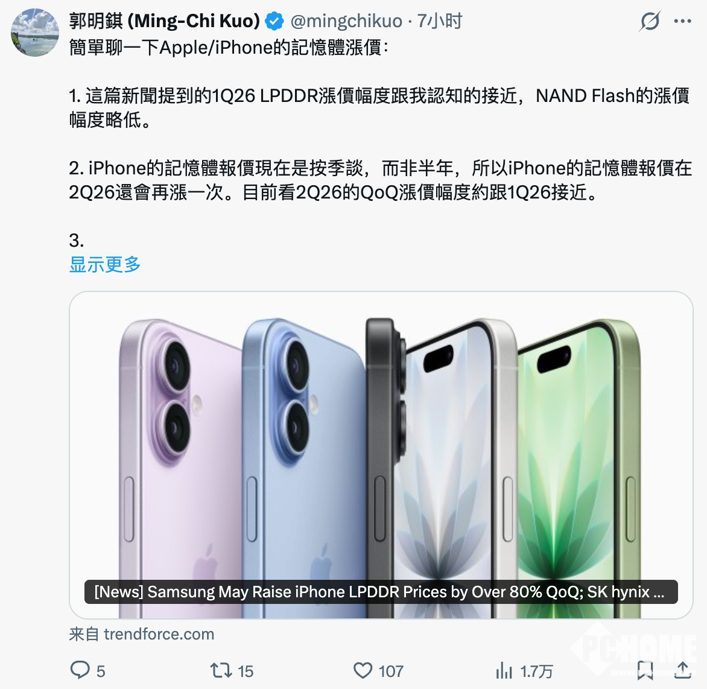707x689 pixels.
Task: Click the blue verified badge icon
Action: [x=274, y=21]
